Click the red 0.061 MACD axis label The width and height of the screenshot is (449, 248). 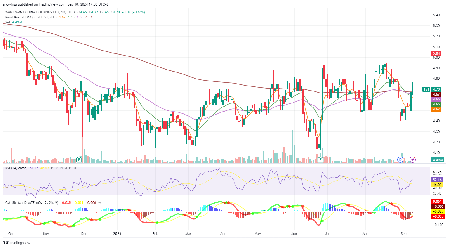(x=438, y=201)
